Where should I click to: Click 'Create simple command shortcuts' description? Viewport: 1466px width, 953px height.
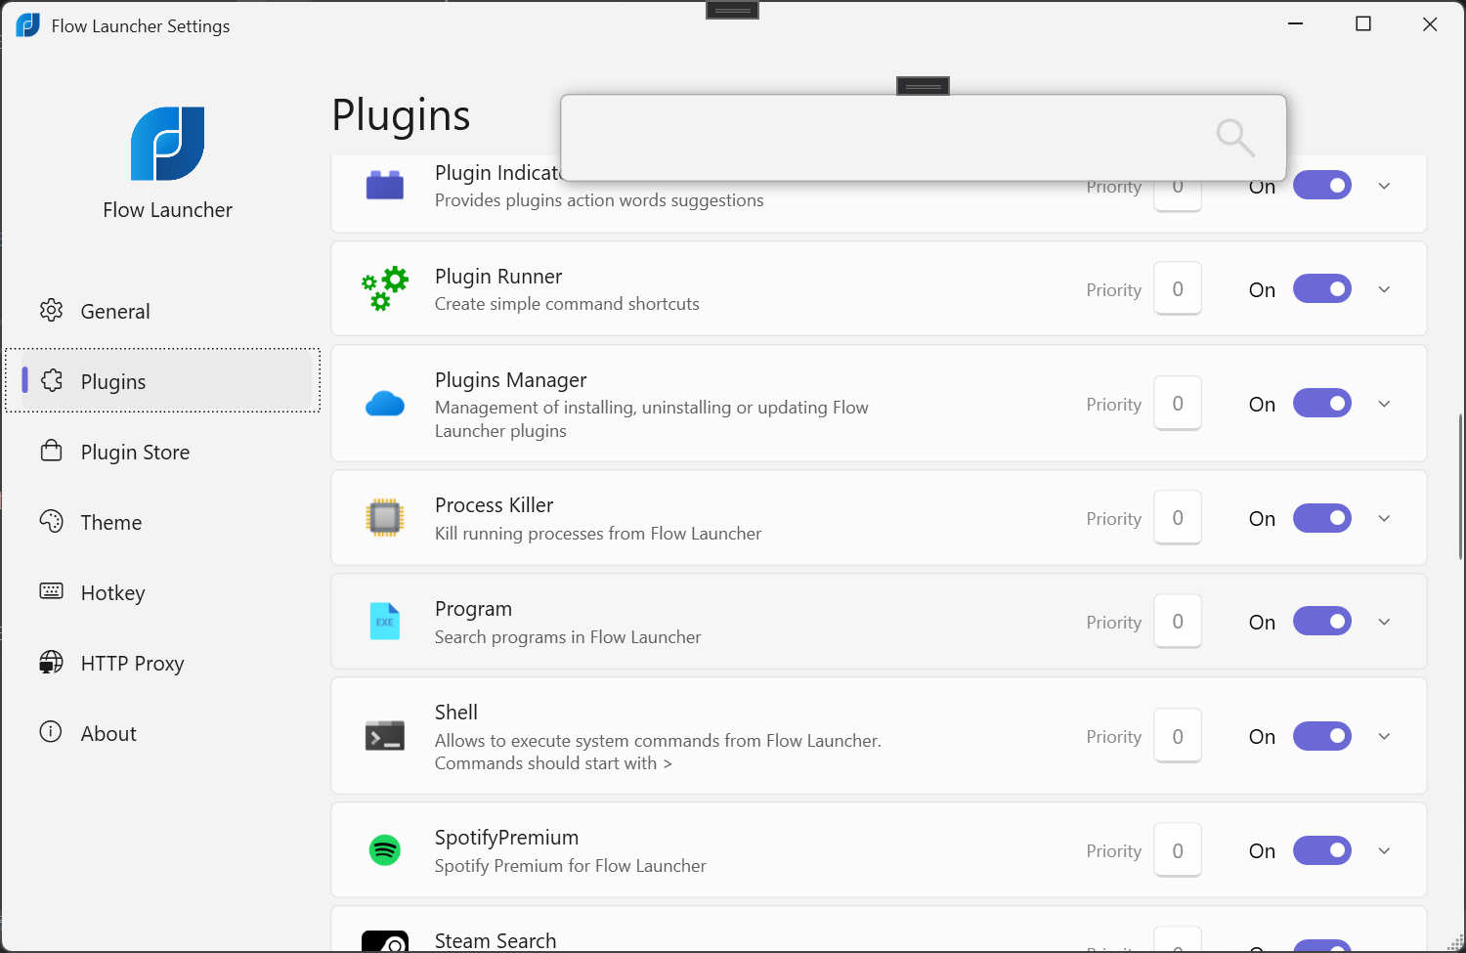click(567, 303)
